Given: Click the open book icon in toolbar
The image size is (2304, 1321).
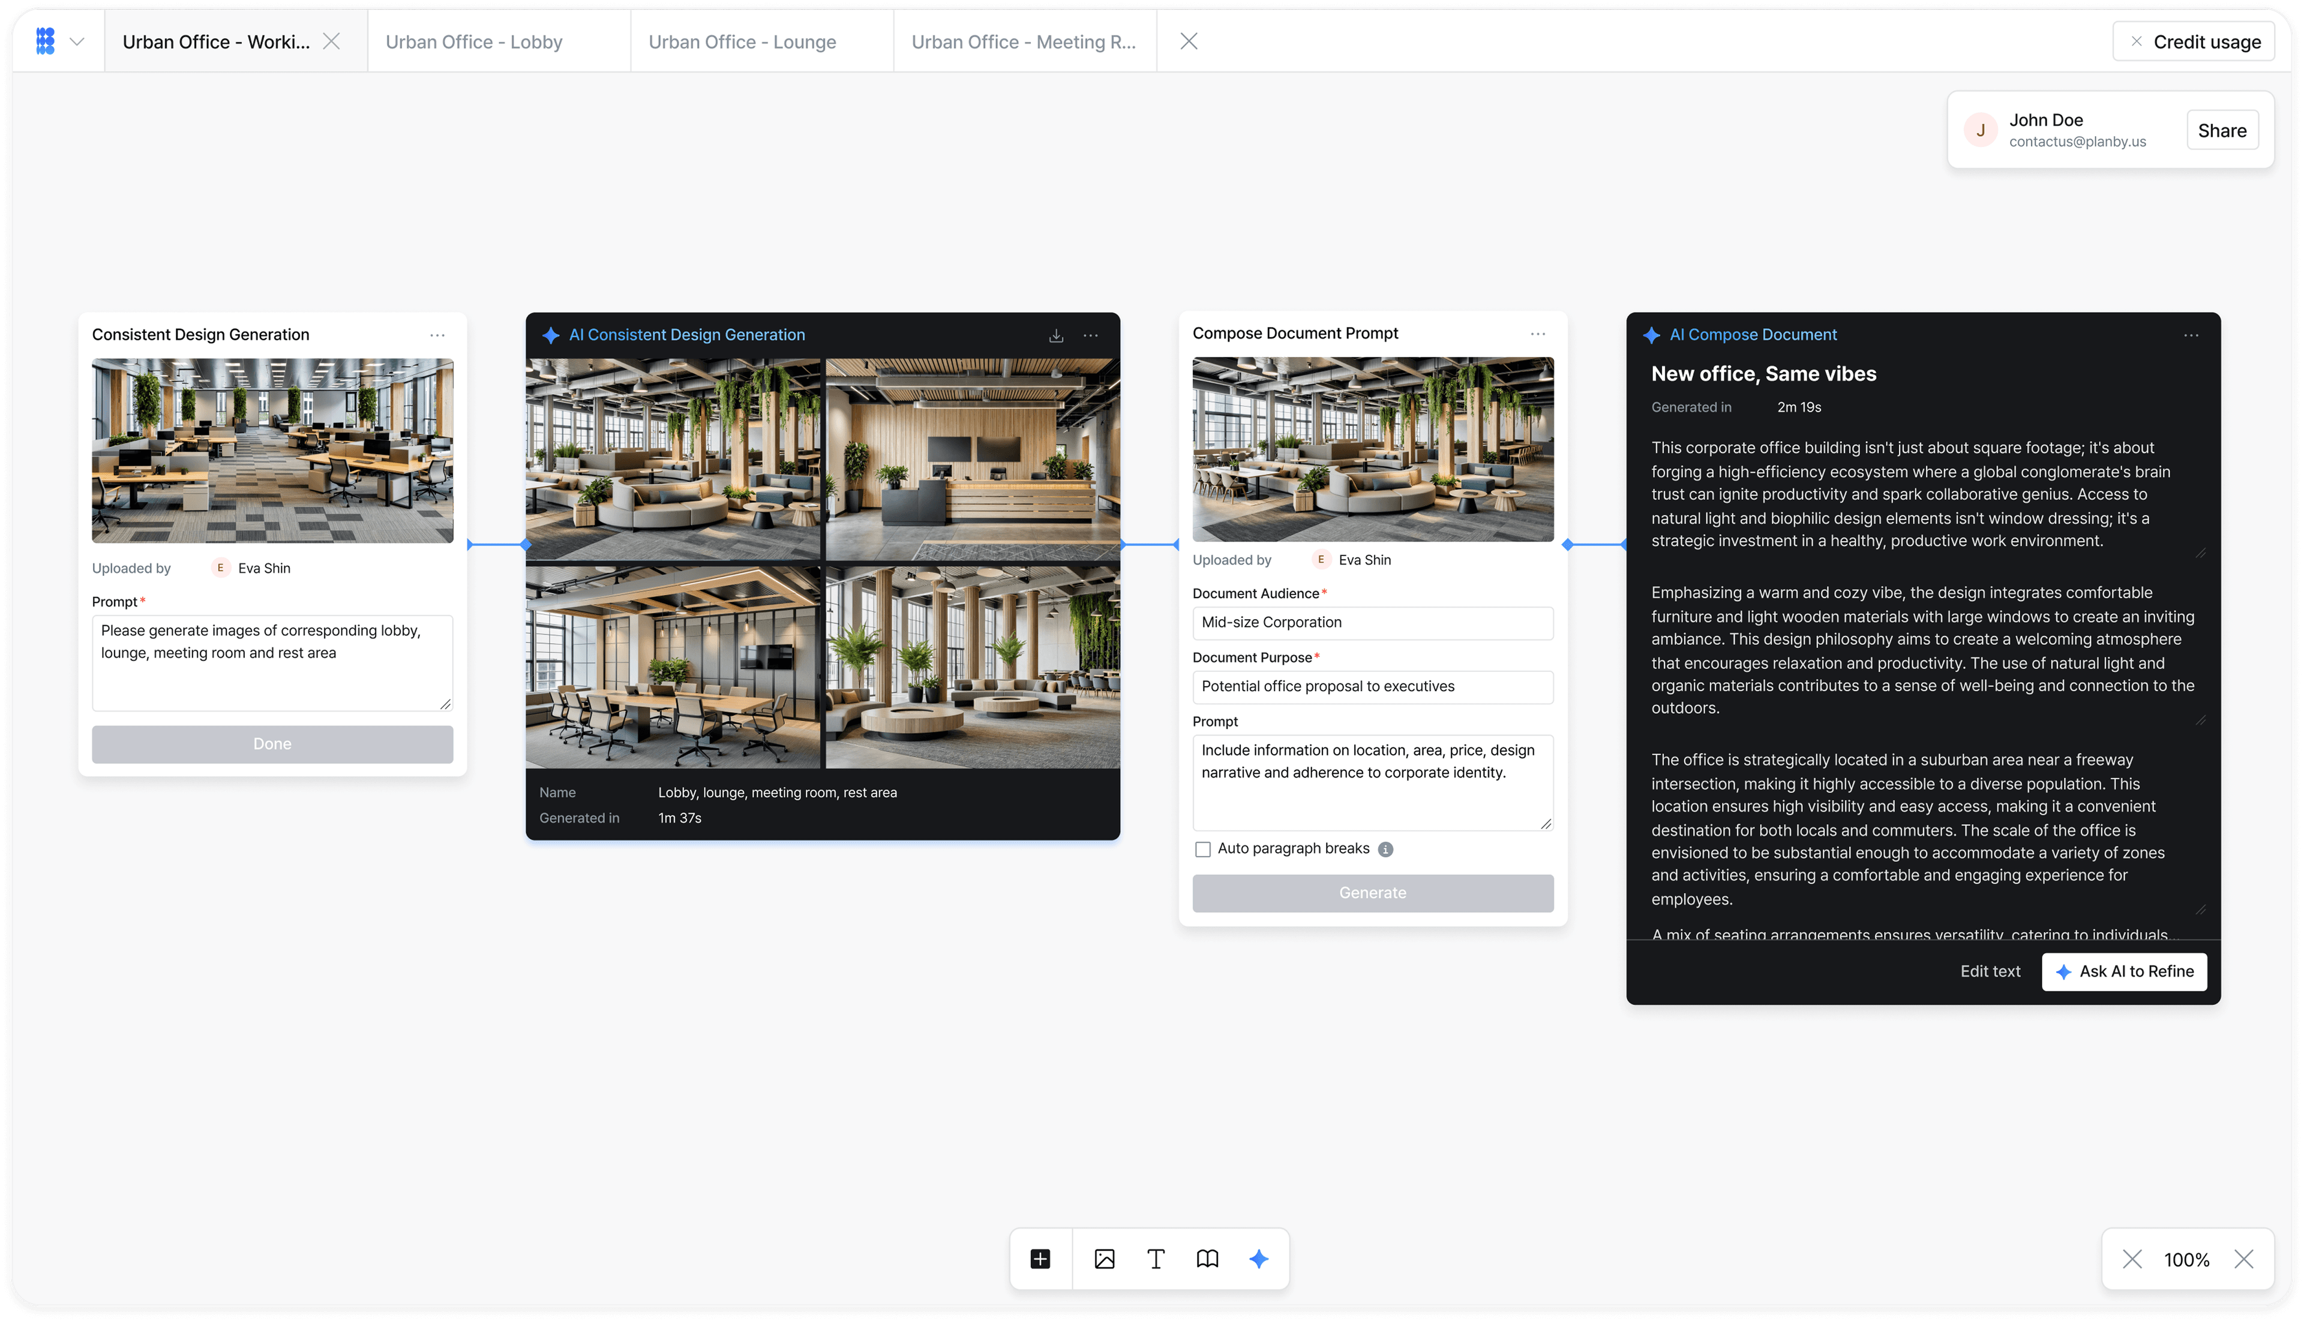Looking at the screenshot, I should (x=1207, y=1259).
